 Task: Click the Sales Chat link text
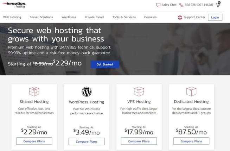coord(169,5)
